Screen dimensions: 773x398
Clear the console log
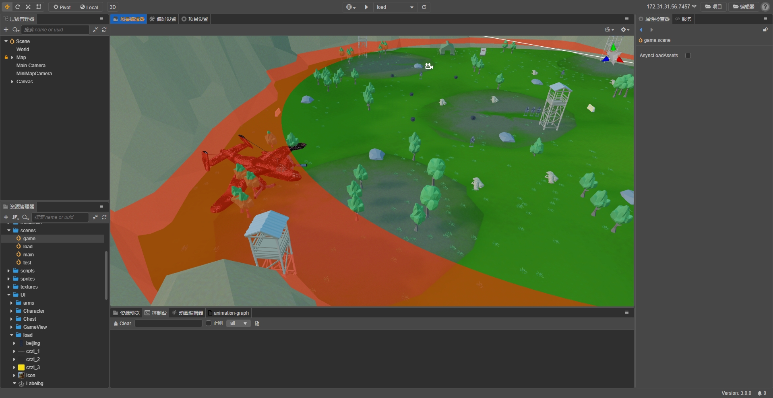point(122,323)
